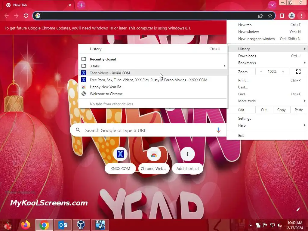Viewport: 308px width, 231px height.
Task: Open a new tab with the plus button
Action: 81,5
